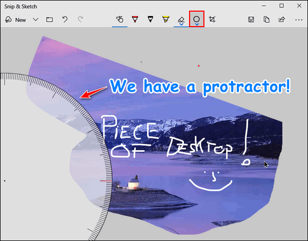This screenshot has width=308, height=241.
Task: Save the snip with floppy disk icon
Action: pyautogui.click(x=251, y=20)
